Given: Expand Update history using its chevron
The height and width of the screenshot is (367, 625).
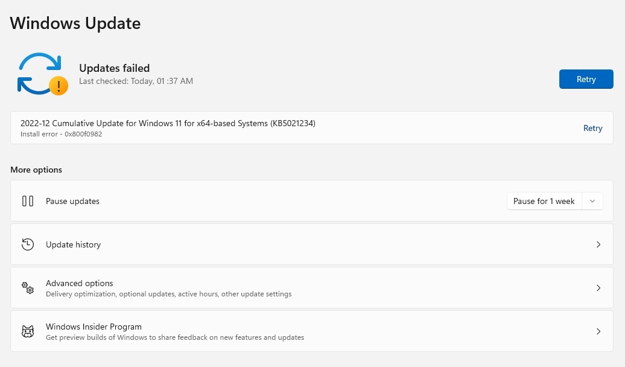Looking at the screenshot, I should click(598, 244).
